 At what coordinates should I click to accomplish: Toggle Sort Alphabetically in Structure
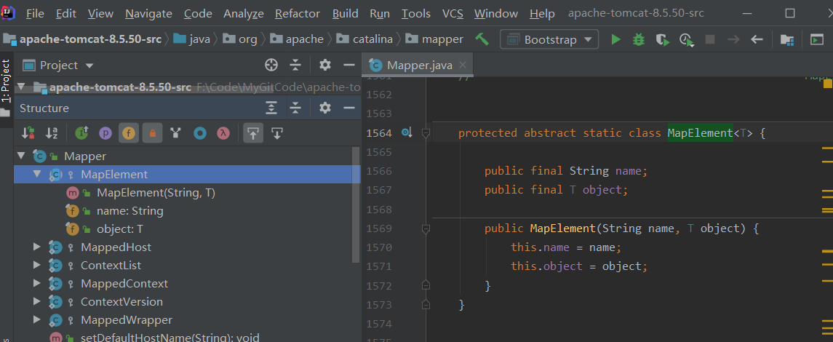(x=52, y=132)
